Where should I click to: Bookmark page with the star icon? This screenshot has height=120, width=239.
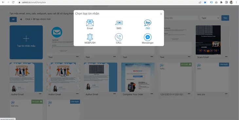205,2
